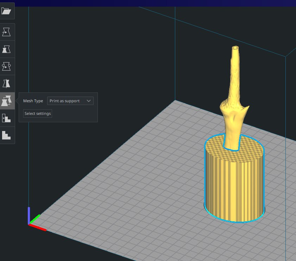Open the Mesh Type dropdown
The image size is (296, 261).
[x=70, y=101]
